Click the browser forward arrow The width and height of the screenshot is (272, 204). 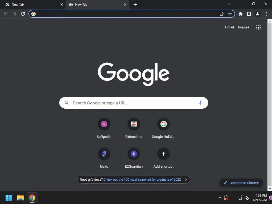[14, 14]
